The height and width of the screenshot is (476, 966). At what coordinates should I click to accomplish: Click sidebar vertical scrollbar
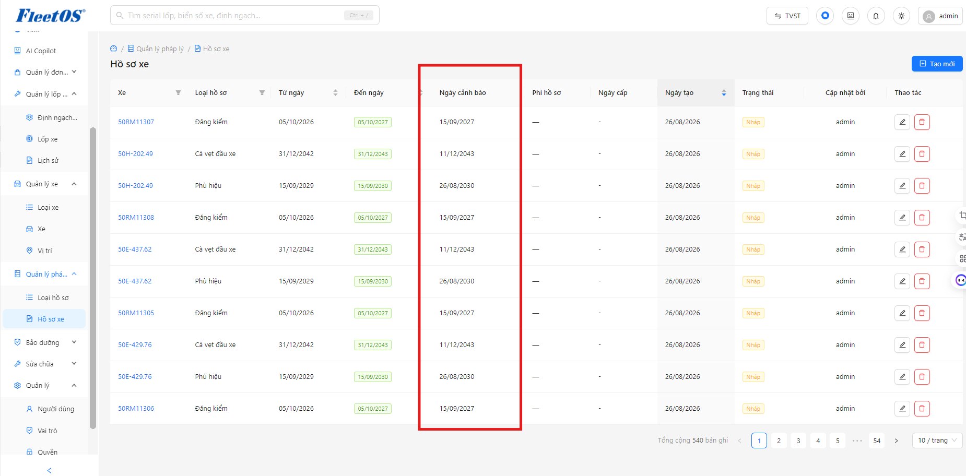93,278
